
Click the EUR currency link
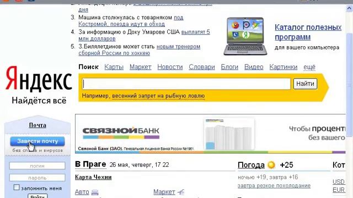339,190
